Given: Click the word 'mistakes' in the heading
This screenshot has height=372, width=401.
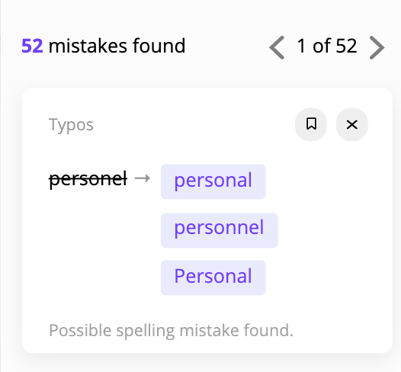Looking at the screenshot, I should pyautogui.click(x=88, y=46).
